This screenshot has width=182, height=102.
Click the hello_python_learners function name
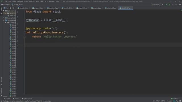[x=47, y=33]
